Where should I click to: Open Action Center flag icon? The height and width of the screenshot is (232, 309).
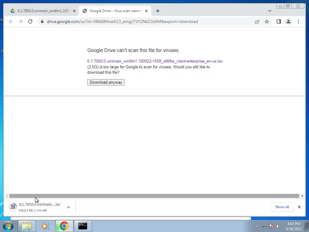tap(271, 226)
